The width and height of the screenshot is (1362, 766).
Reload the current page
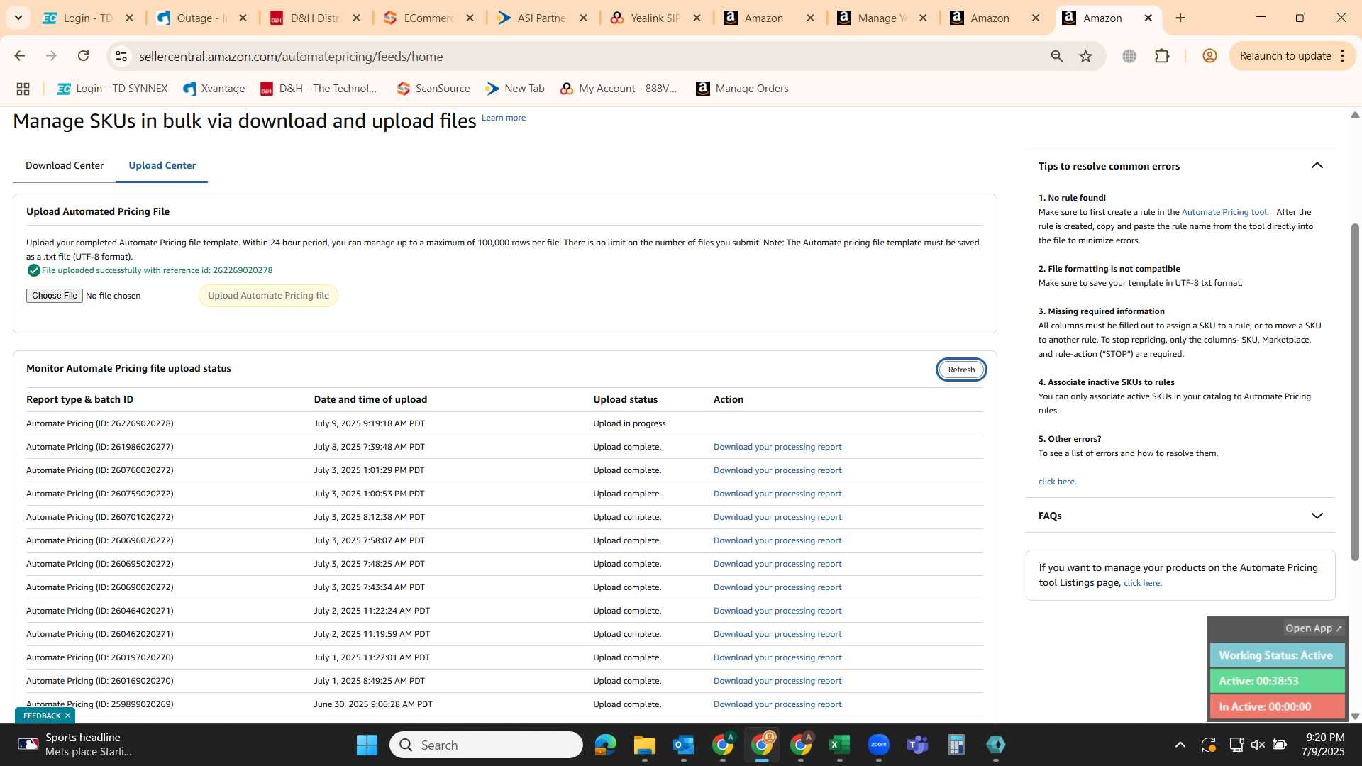83,56
